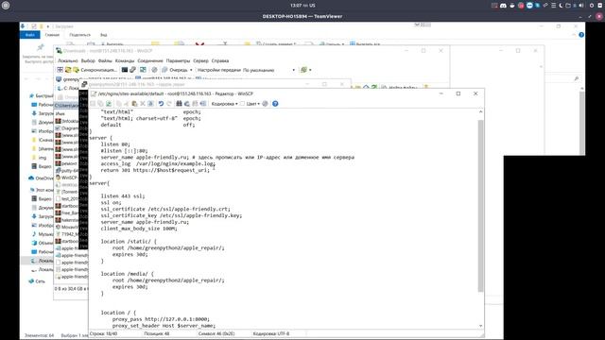Screen dimensions: 605x340
Task: Click the Discord icon in system tray
Action: 503,6
